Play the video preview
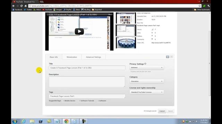The height and width of the screenshot is (124, 222). (79, 31)
